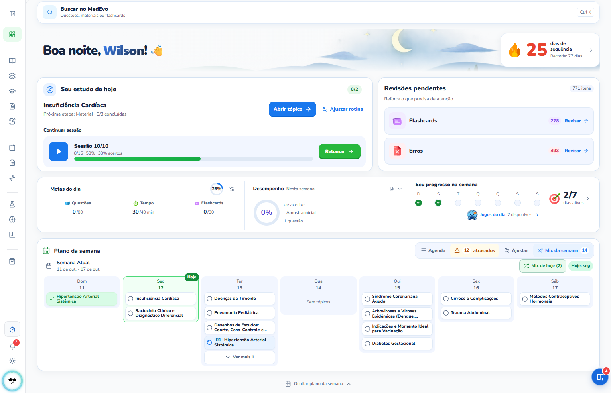Expand the 25 dias de sequência chevron

click(x=591, y=50)
